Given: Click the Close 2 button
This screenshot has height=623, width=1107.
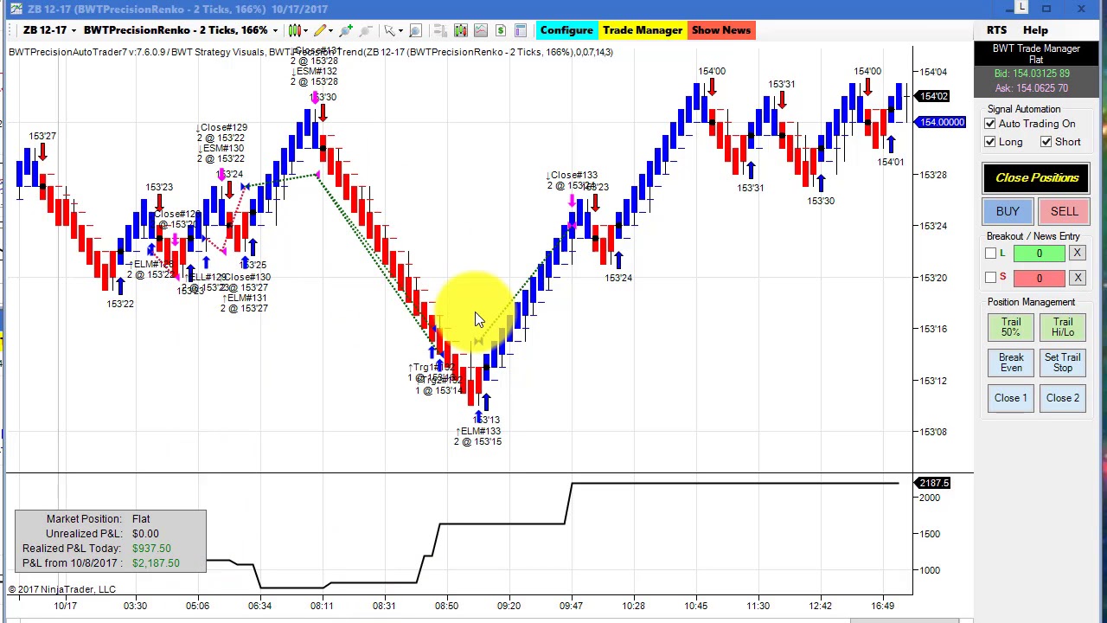Looking at the screenshot, I should [1063, 398].
